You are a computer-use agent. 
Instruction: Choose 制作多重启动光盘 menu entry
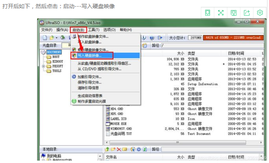pyautogui.click(x=105, y=101)
